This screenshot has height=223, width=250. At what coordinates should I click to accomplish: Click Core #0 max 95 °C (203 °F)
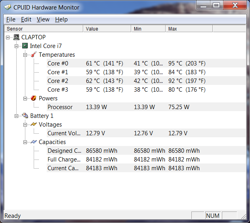(x=187, y=63)
